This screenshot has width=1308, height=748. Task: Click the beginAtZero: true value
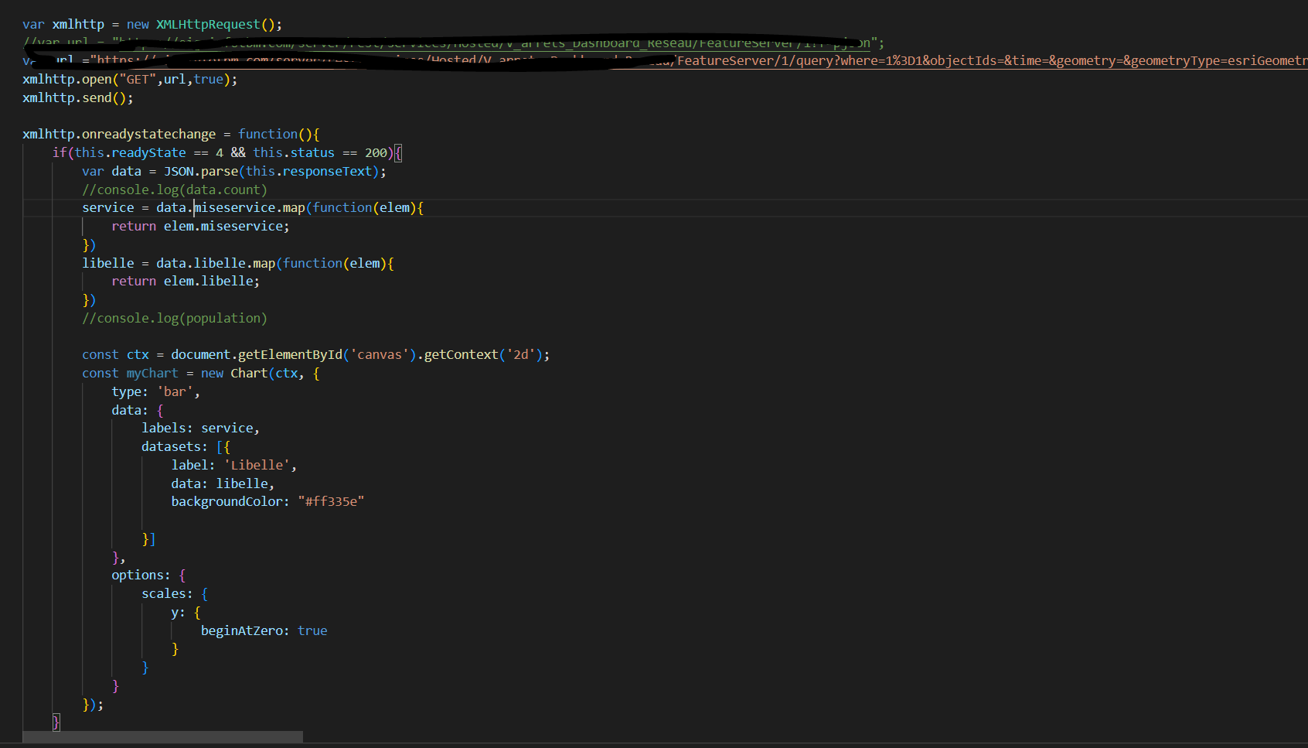pos(263,630)
